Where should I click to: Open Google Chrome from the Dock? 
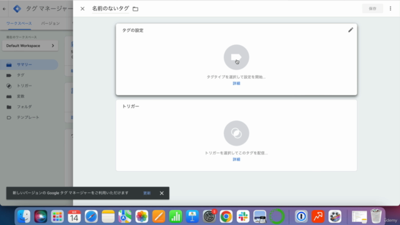[x=226, y=217]
